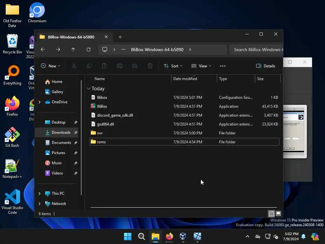Open the taskbar clock and date
The width and height of the screenshot is (325, 244).
tap(291, 236)
